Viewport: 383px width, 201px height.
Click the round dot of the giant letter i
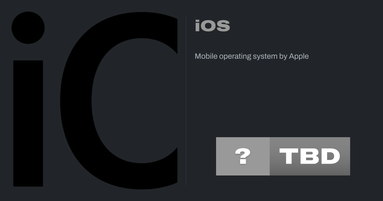(28, 27)
